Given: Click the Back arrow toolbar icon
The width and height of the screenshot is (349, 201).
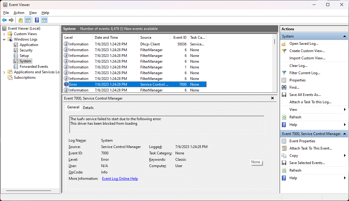Looking at the screenshot, I should coord(4,20).
